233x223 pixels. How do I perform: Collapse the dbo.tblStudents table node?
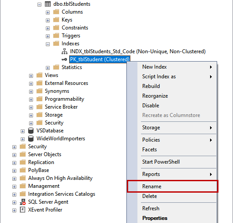(x=39, y=4)
